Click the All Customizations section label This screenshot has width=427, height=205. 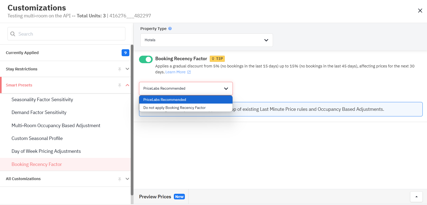tap(23, 179)
